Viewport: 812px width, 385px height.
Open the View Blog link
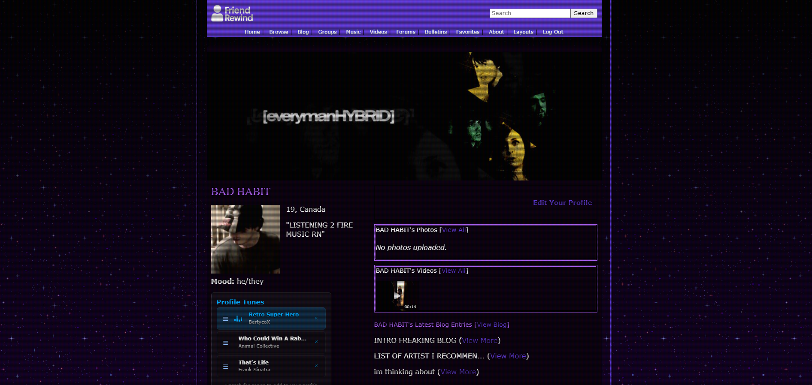492,325
